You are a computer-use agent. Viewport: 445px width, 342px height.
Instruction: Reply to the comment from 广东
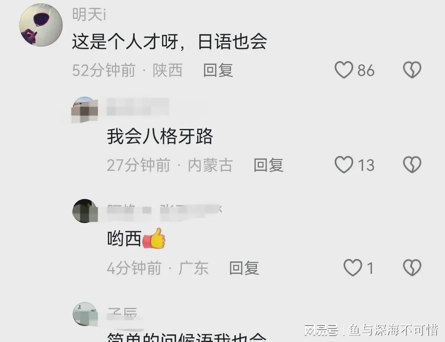pos(244,268)
